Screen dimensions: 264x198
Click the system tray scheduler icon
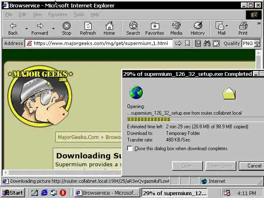pos(227,193)
